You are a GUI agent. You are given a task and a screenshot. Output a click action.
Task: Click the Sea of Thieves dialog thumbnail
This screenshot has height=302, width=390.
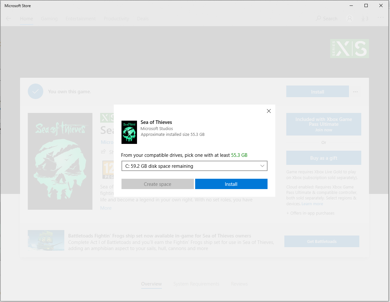[129, 132]
